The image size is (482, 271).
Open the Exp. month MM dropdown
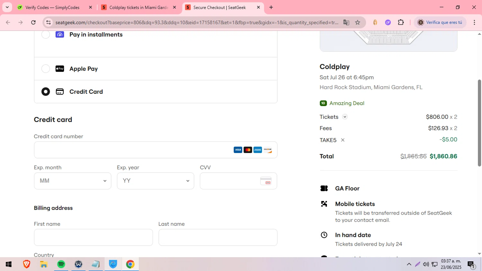click(73, 181)
